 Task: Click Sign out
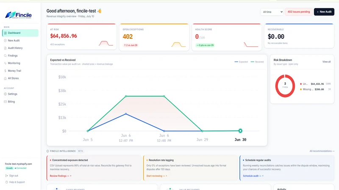(x=14, y=176)
